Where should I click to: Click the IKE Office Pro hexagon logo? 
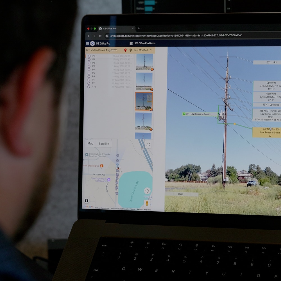92,43
